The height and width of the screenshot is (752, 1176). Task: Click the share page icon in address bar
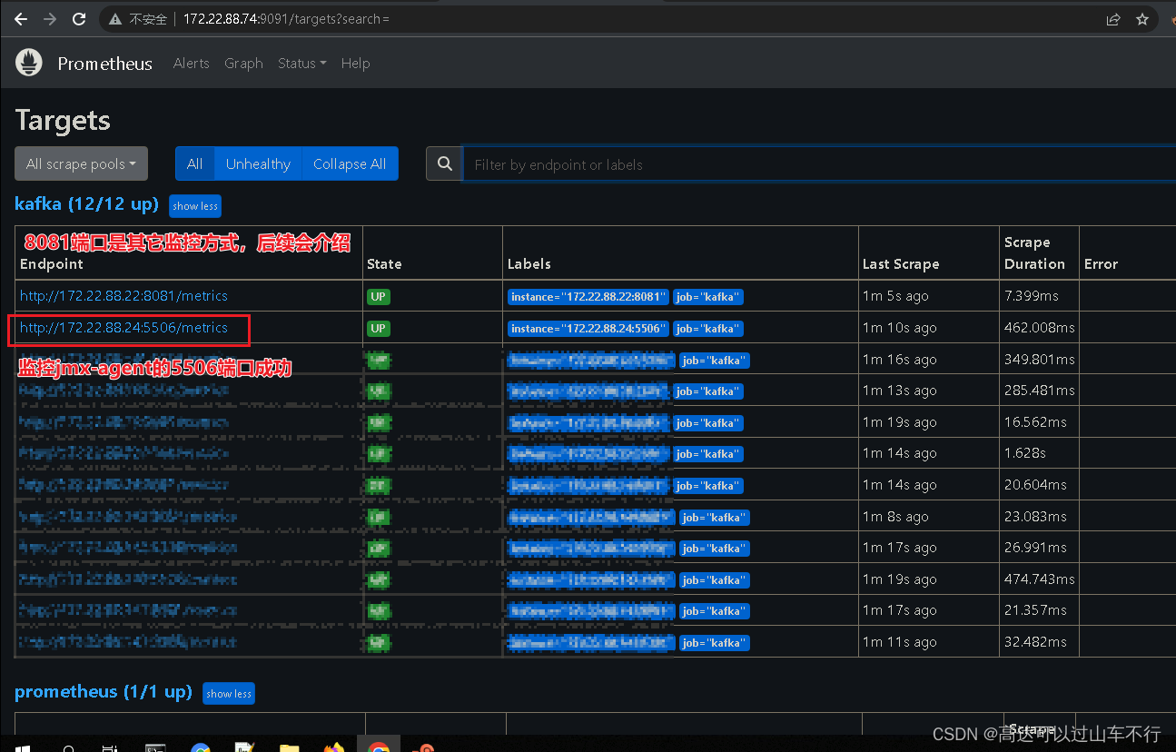[x=1113, y=19]
